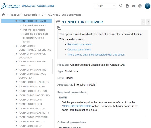
Task: Click C in the breadcrumb
Action: click(42, 15)
